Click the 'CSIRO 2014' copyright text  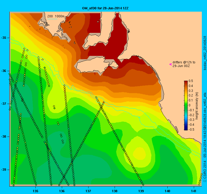[x=205, y=169]
